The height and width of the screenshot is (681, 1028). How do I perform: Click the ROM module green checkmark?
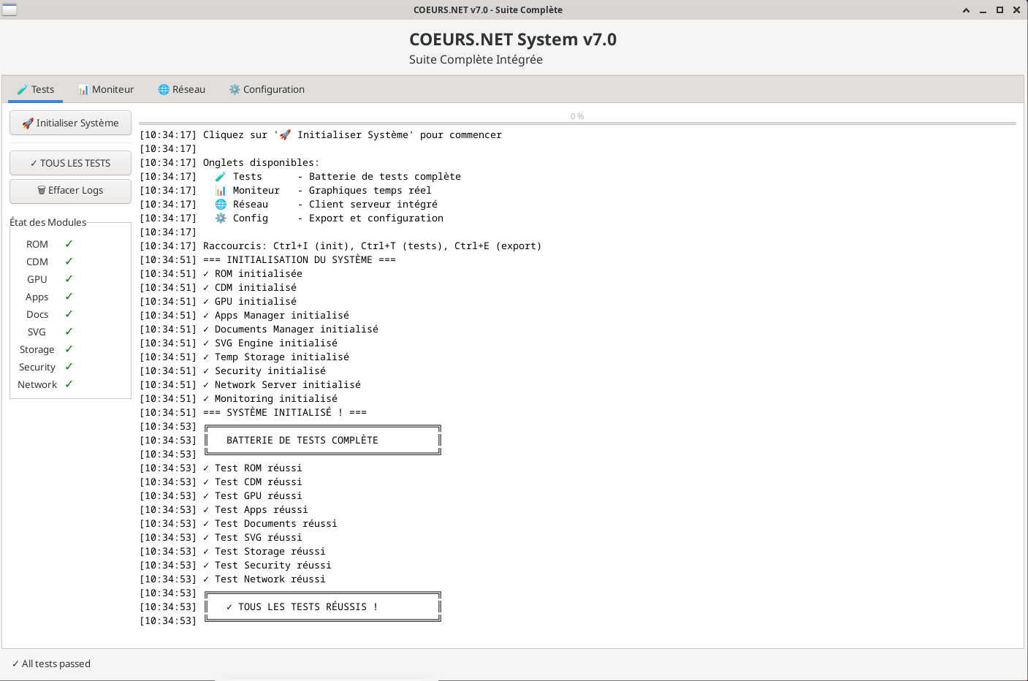point(69,244)
